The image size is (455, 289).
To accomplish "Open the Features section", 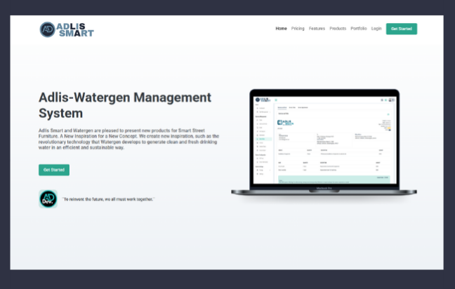I will click(317, 29).
